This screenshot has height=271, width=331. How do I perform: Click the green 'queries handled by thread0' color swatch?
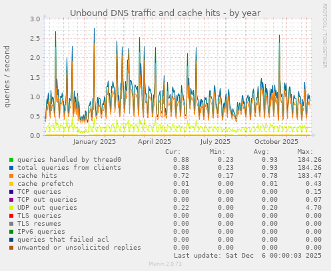[x=11, y=160]
